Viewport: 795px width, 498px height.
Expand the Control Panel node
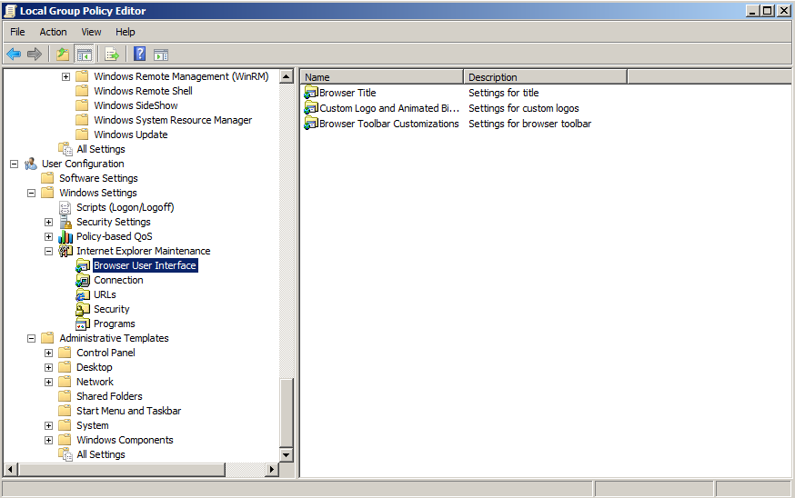(49, 353)
